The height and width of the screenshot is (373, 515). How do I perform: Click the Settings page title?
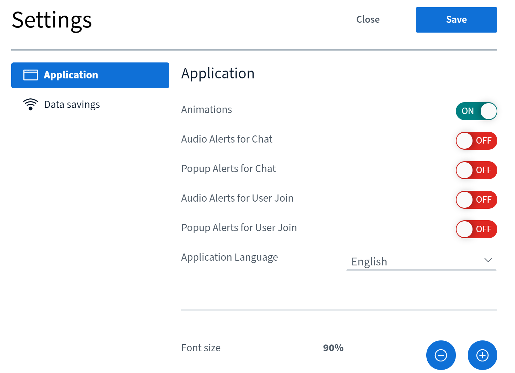51,20
